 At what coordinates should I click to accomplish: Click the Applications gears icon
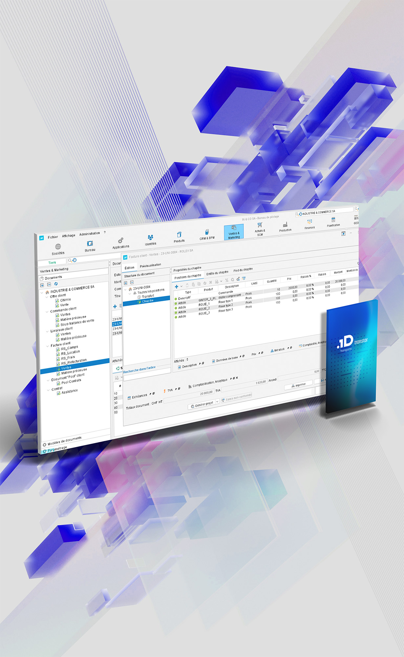(x=120, y=241)
